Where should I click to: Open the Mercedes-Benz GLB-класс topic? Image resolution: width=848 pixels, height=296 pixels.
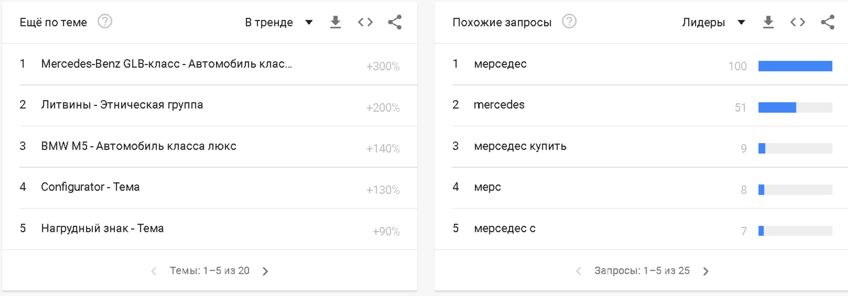point(167,64)
